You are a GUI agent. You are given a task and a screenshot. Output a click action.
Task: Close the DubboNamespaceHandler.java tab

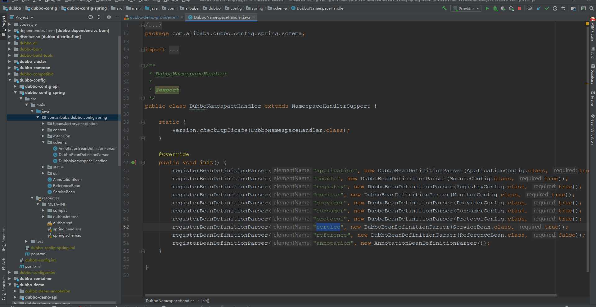(254, 17)
